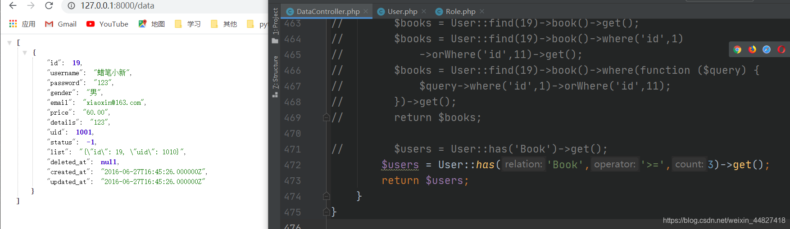This screenshot has width=790, height=229.
Task: Open the Apps grid bookmark icon
Action: pyautogui.click(x=13, y=24)
